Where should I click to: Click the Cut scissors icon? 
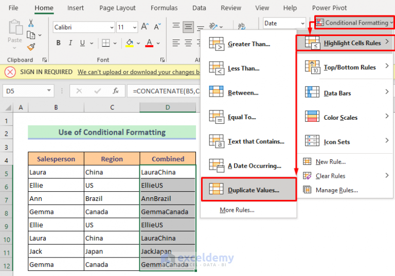point(31,23)
